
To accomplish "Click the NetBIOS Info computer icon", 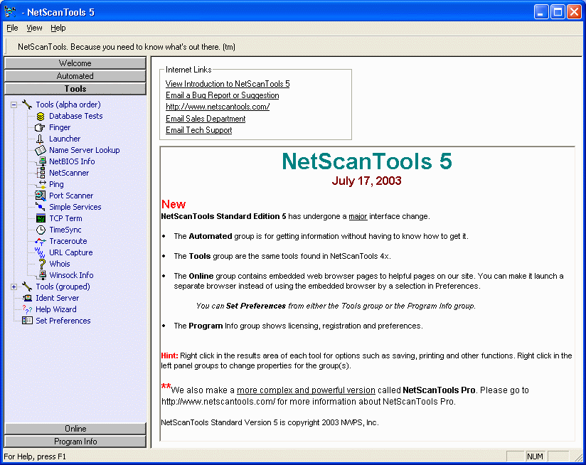I will coord(42,161).
